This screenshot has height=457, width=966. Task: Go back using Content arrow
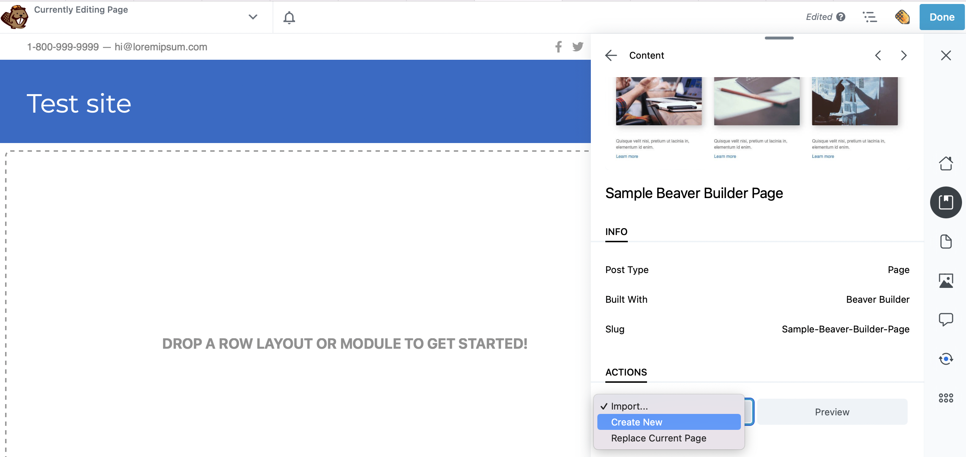[610, 55]
